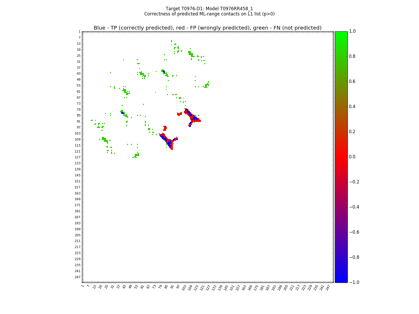Click y-axis tick label 1
The image size is (419, 314).
coord(79,32)
